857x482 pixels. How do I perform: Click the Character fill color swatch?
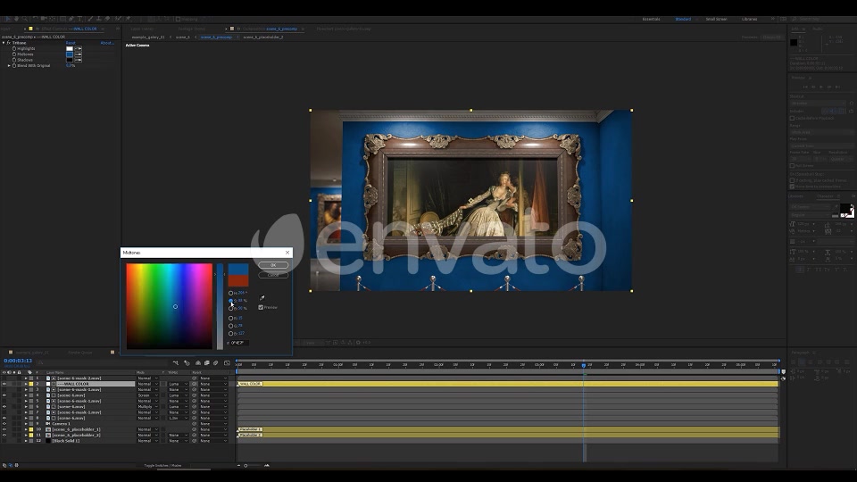pos(845,209)
